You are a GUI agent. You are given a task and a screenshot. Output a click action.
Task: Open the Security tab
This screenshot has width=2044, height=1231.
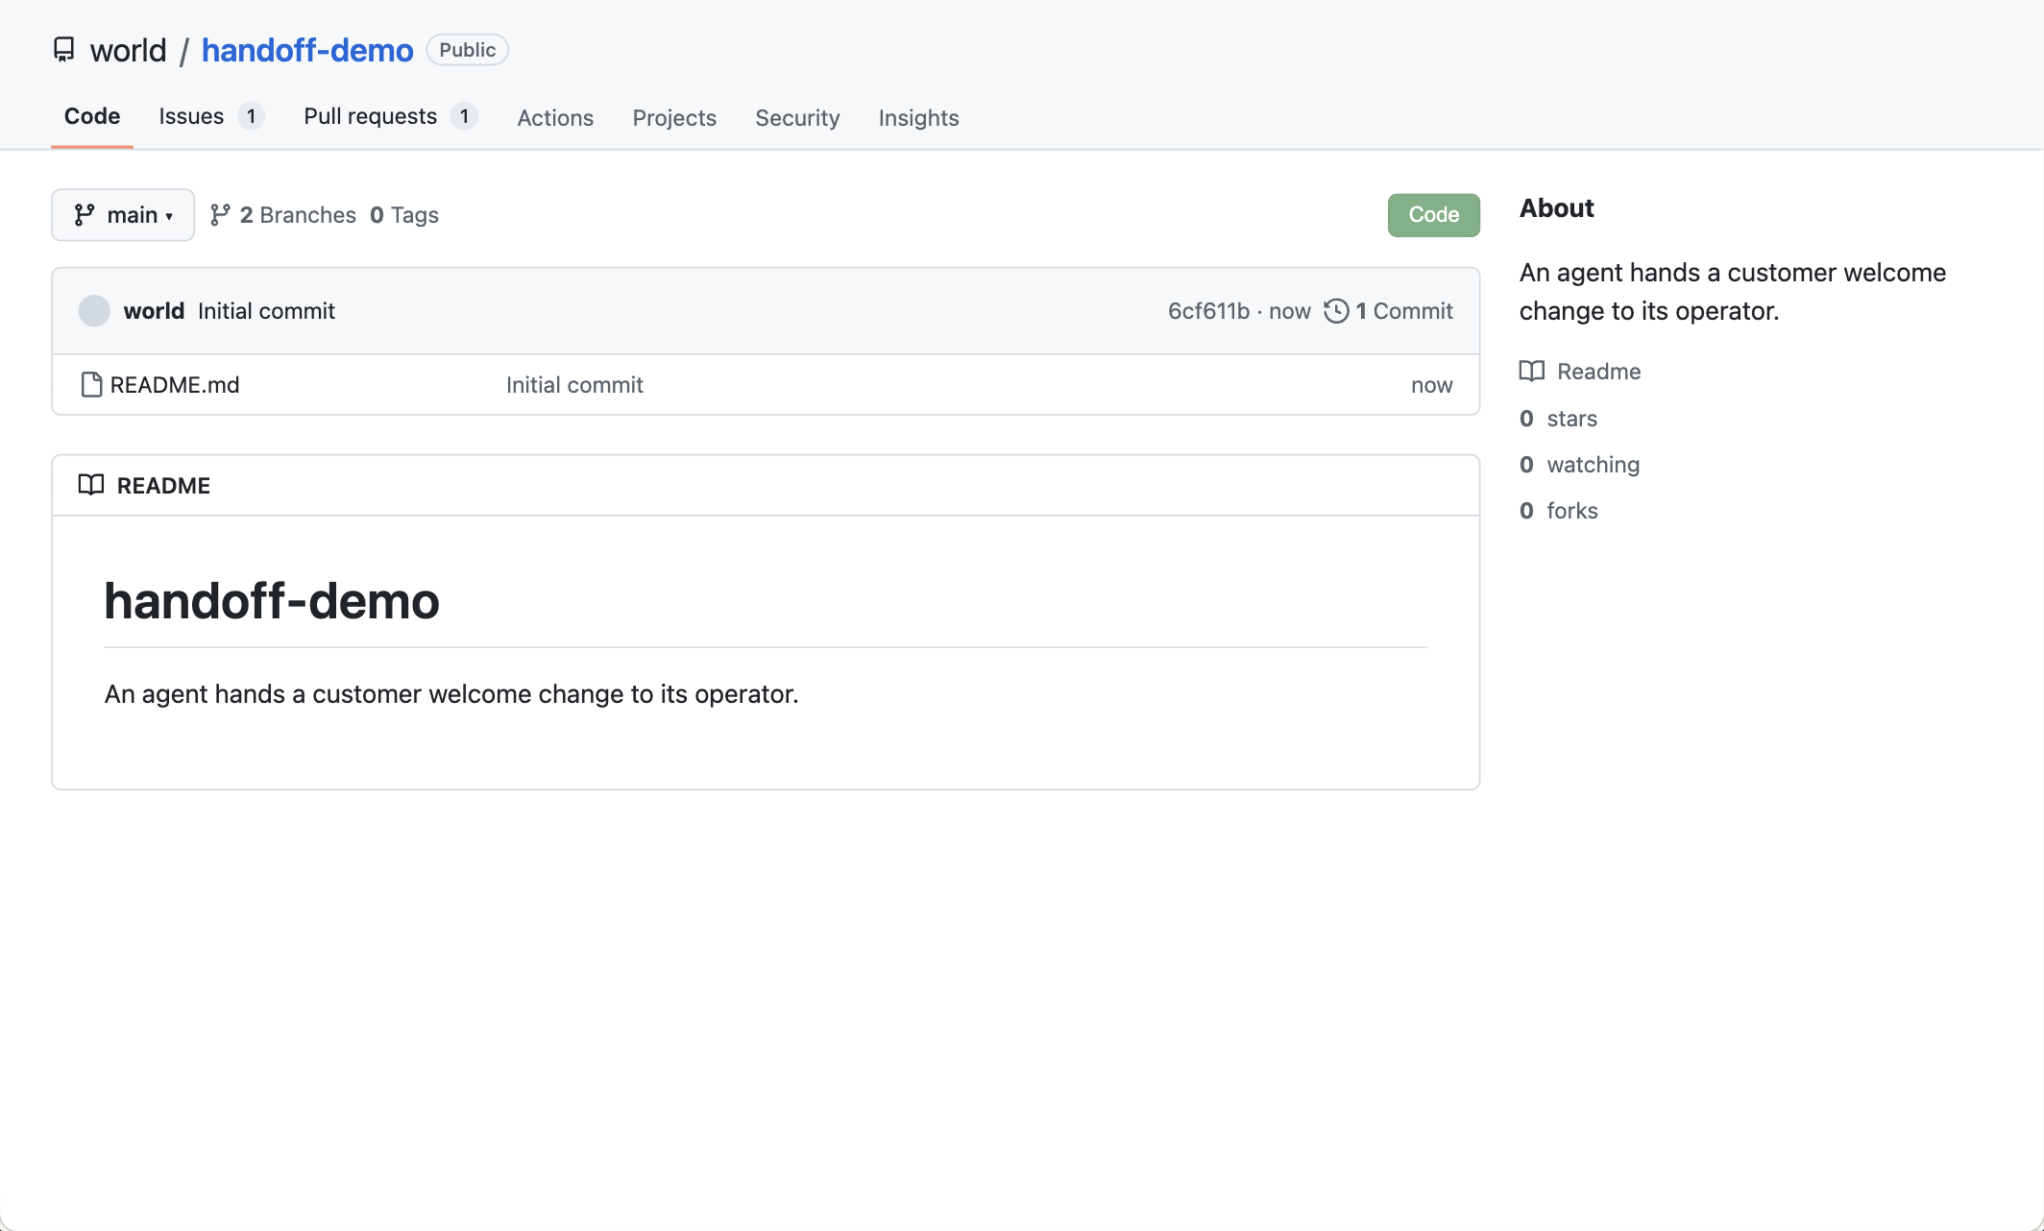tap(797, 118)
